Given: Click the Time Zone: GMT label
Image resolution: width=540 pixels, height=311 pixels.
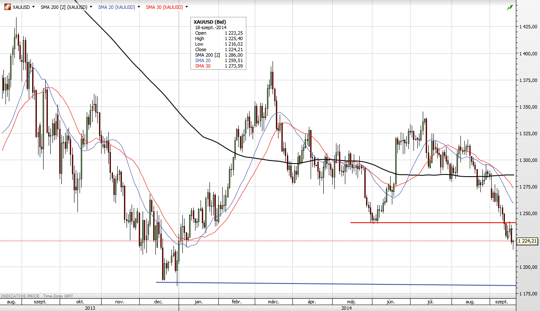Looking at the screenshot, I should pyautogui.click(x=58, y=296).
